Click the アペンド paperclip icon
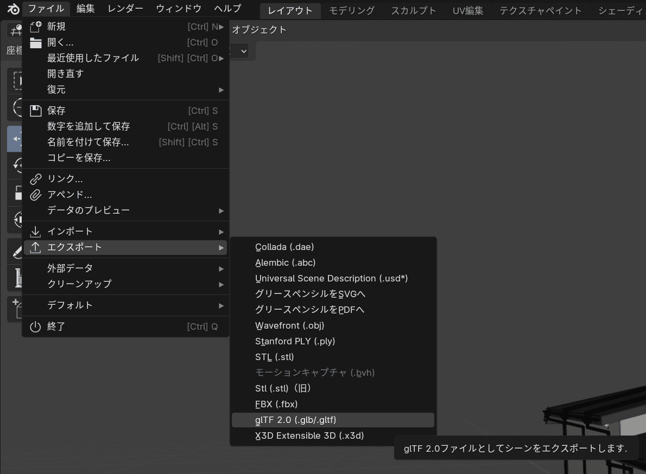This screenshot has height=474, width=646. [x=35, y=195]
